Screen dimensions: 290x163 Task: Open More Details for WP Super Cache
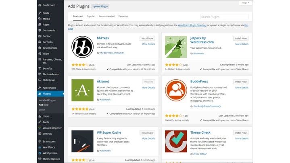[148, 138]
